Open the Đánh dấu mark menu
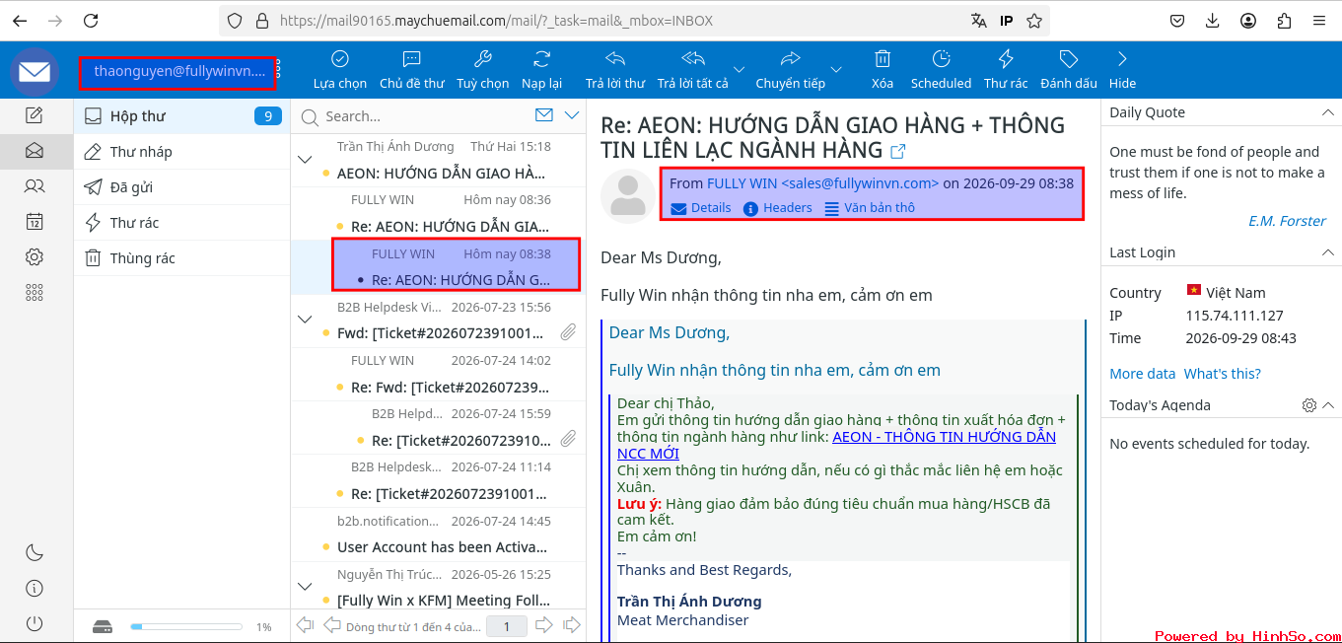This screenshot has height=643, width=1342. (x=1069, y=70)
